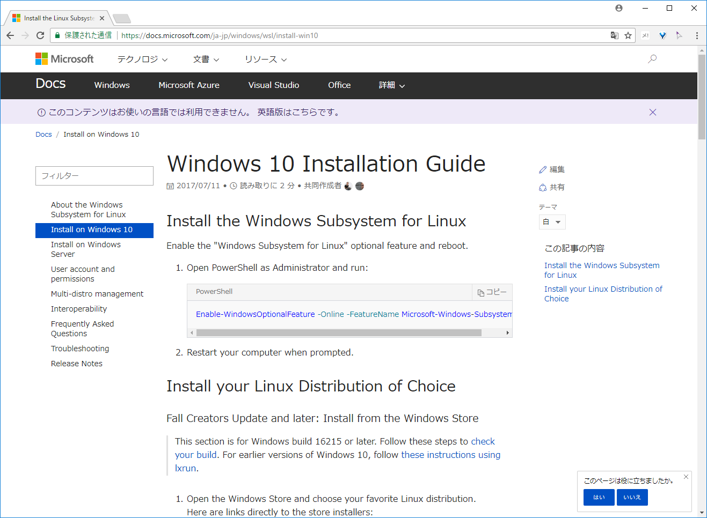
Task: Click the English version link in the banner
Action: [298, 112]
